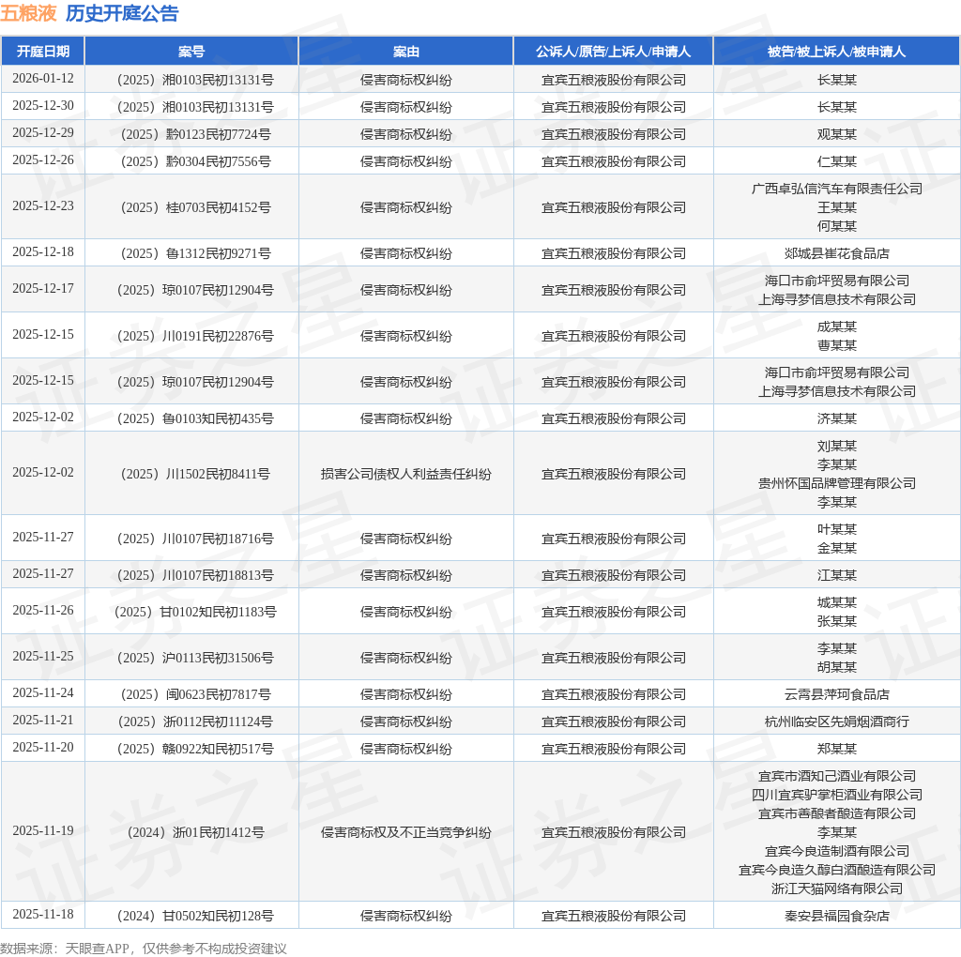Click defendant 郯城县崔花食品店

coord(836,253)
